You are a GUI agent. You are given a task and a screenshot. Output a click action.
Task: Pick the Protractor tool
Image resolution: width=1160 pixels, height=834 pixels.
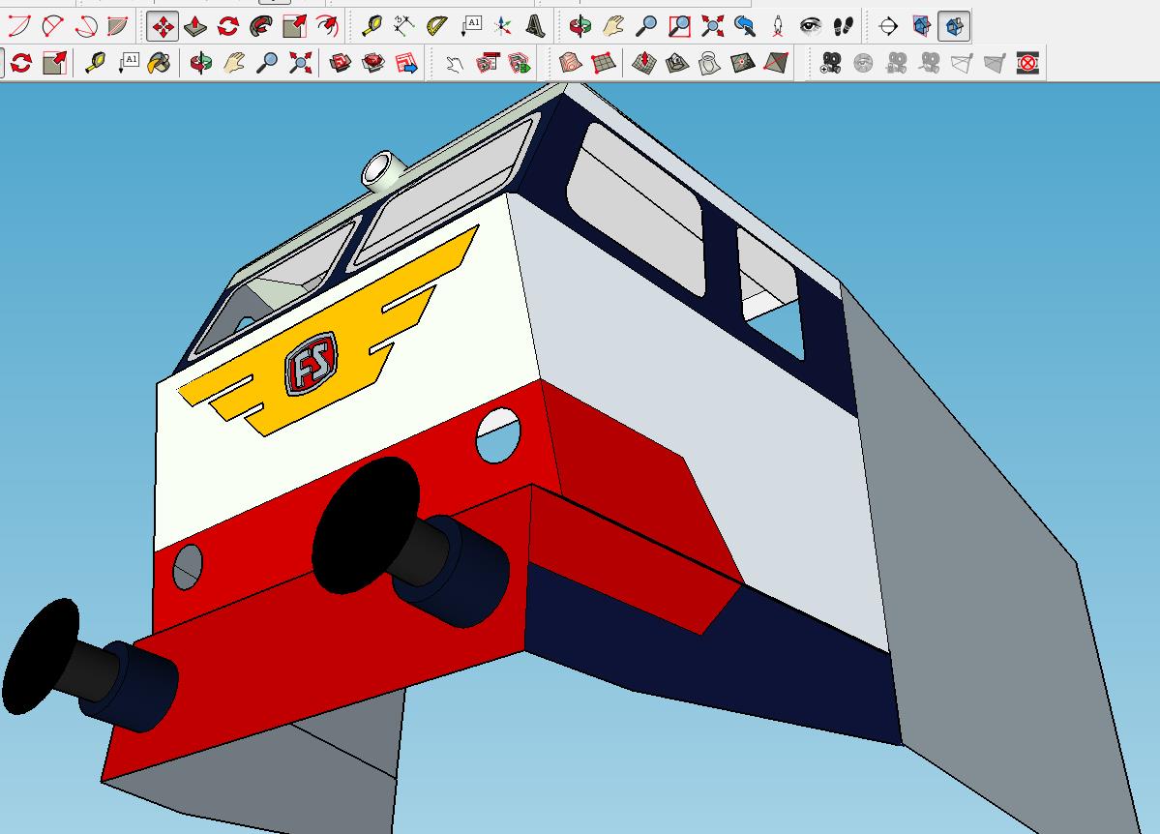[437, 26]
